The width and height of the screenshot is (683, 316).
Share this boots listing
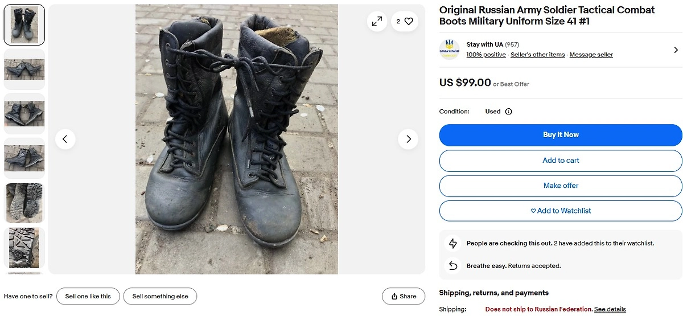click(404, 296)
